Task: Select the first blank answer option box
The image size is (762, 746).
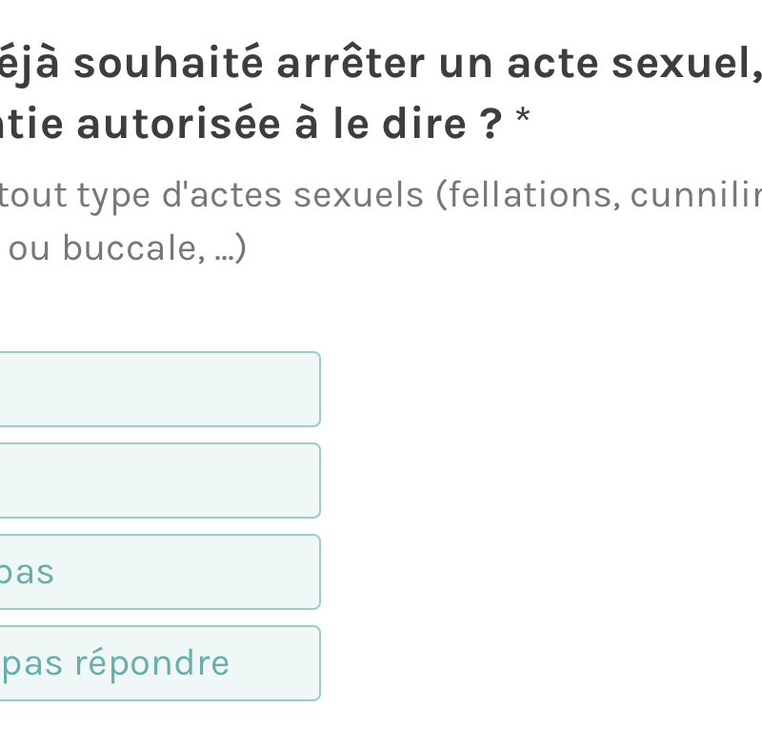Action: pyautogui.click(x=159, y=389)
